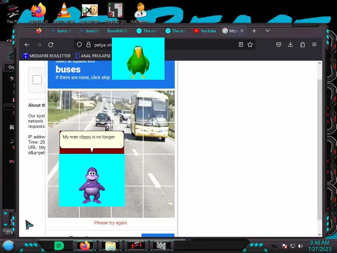Expand the list all tabs chevron

267,31
